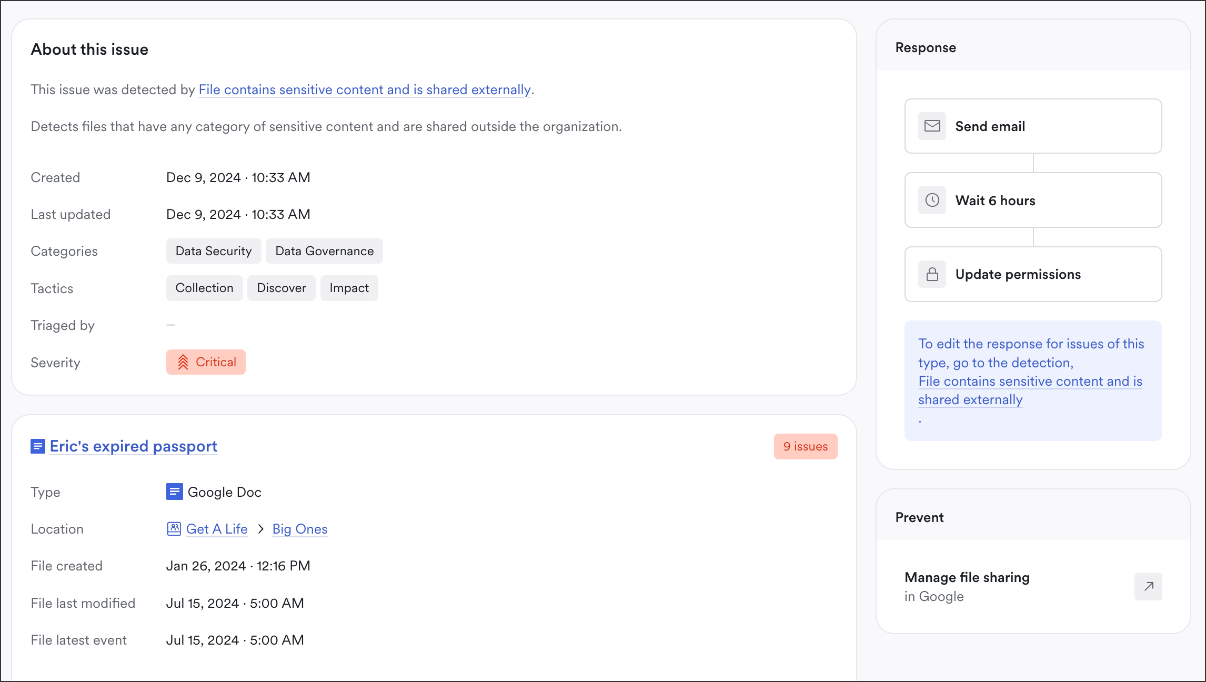Screen dimensions: 1206x682
Task: Click the lock icon in Update permissions
Action: [x=932, y=274]
